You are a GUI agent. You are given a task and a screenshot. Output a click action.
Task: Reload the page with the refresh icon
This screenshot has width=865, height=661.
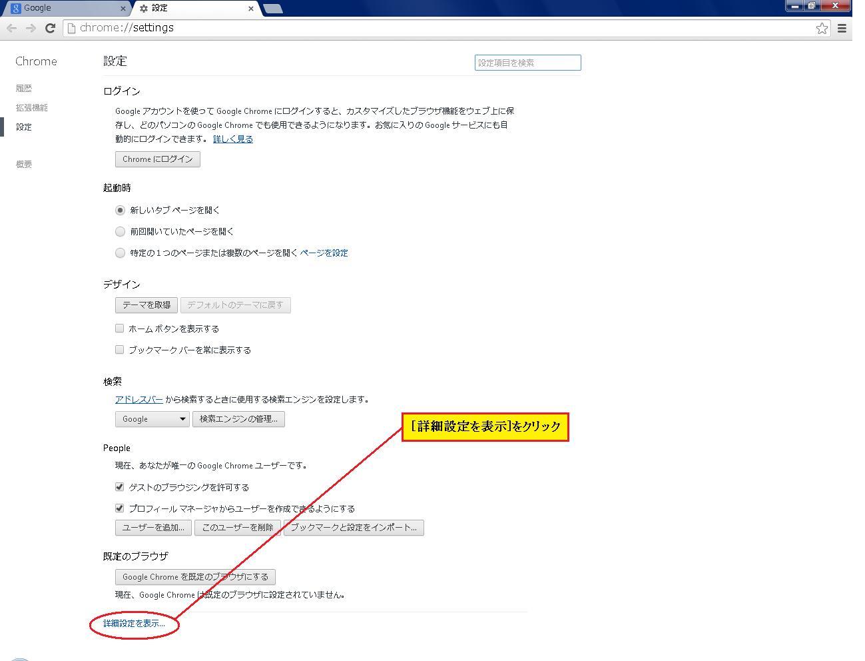(50, 28)
